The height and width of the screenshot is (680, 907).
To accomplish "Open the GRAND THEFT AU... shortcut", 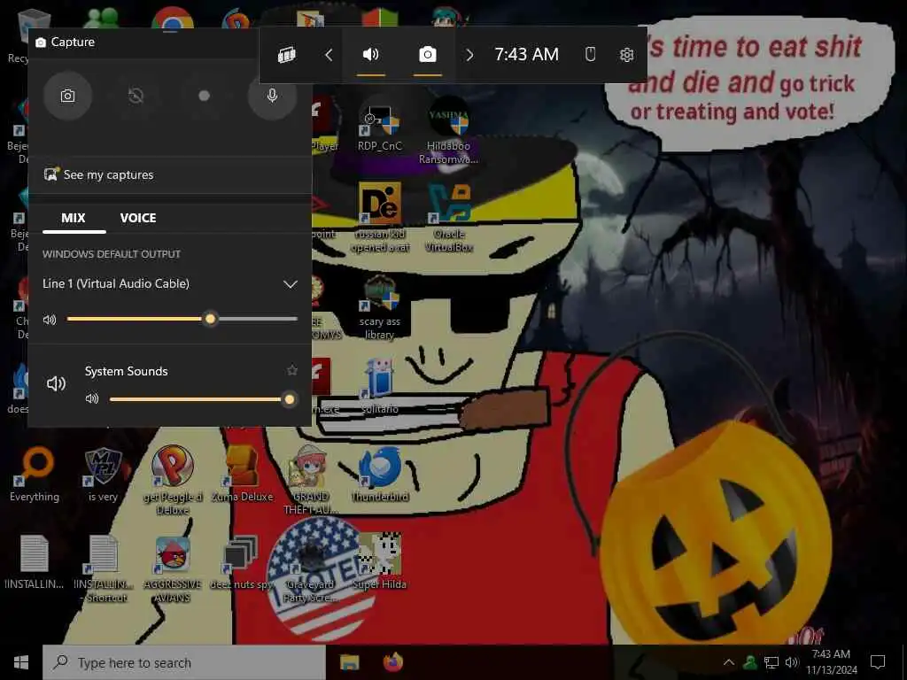I will pyautogui.click(x=311, y=480).
